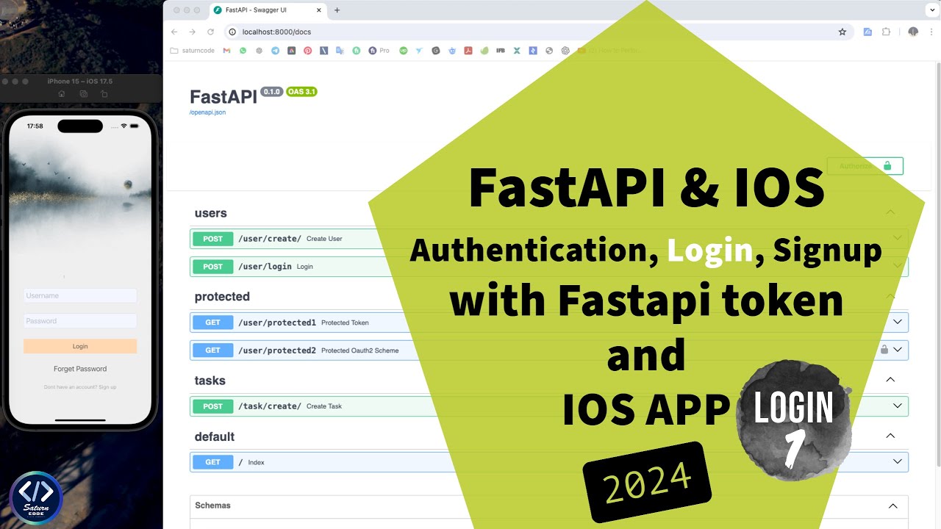Open the extensions puzzle icon
This screenshot has height=529, width=941.
(x=886, y=32)
